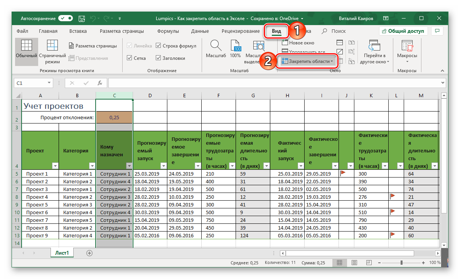The width and height of the screenshot is (460, 279).
Task: Switch to the Главная tab
Action: point(48,31)
